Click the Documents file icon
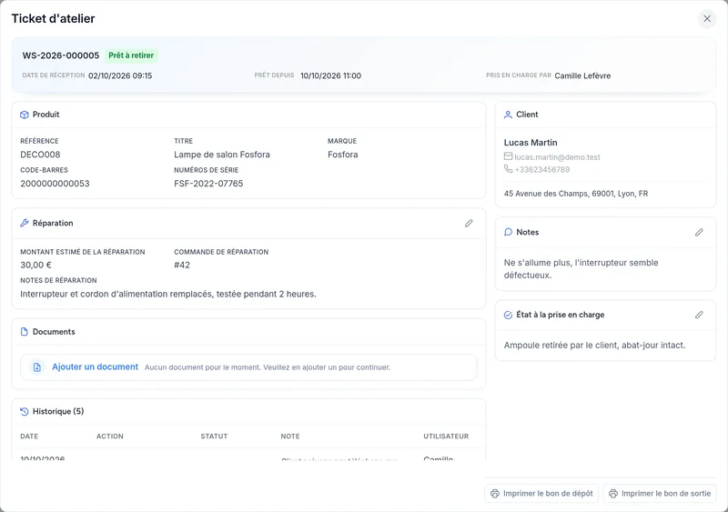 pos(25,332)
